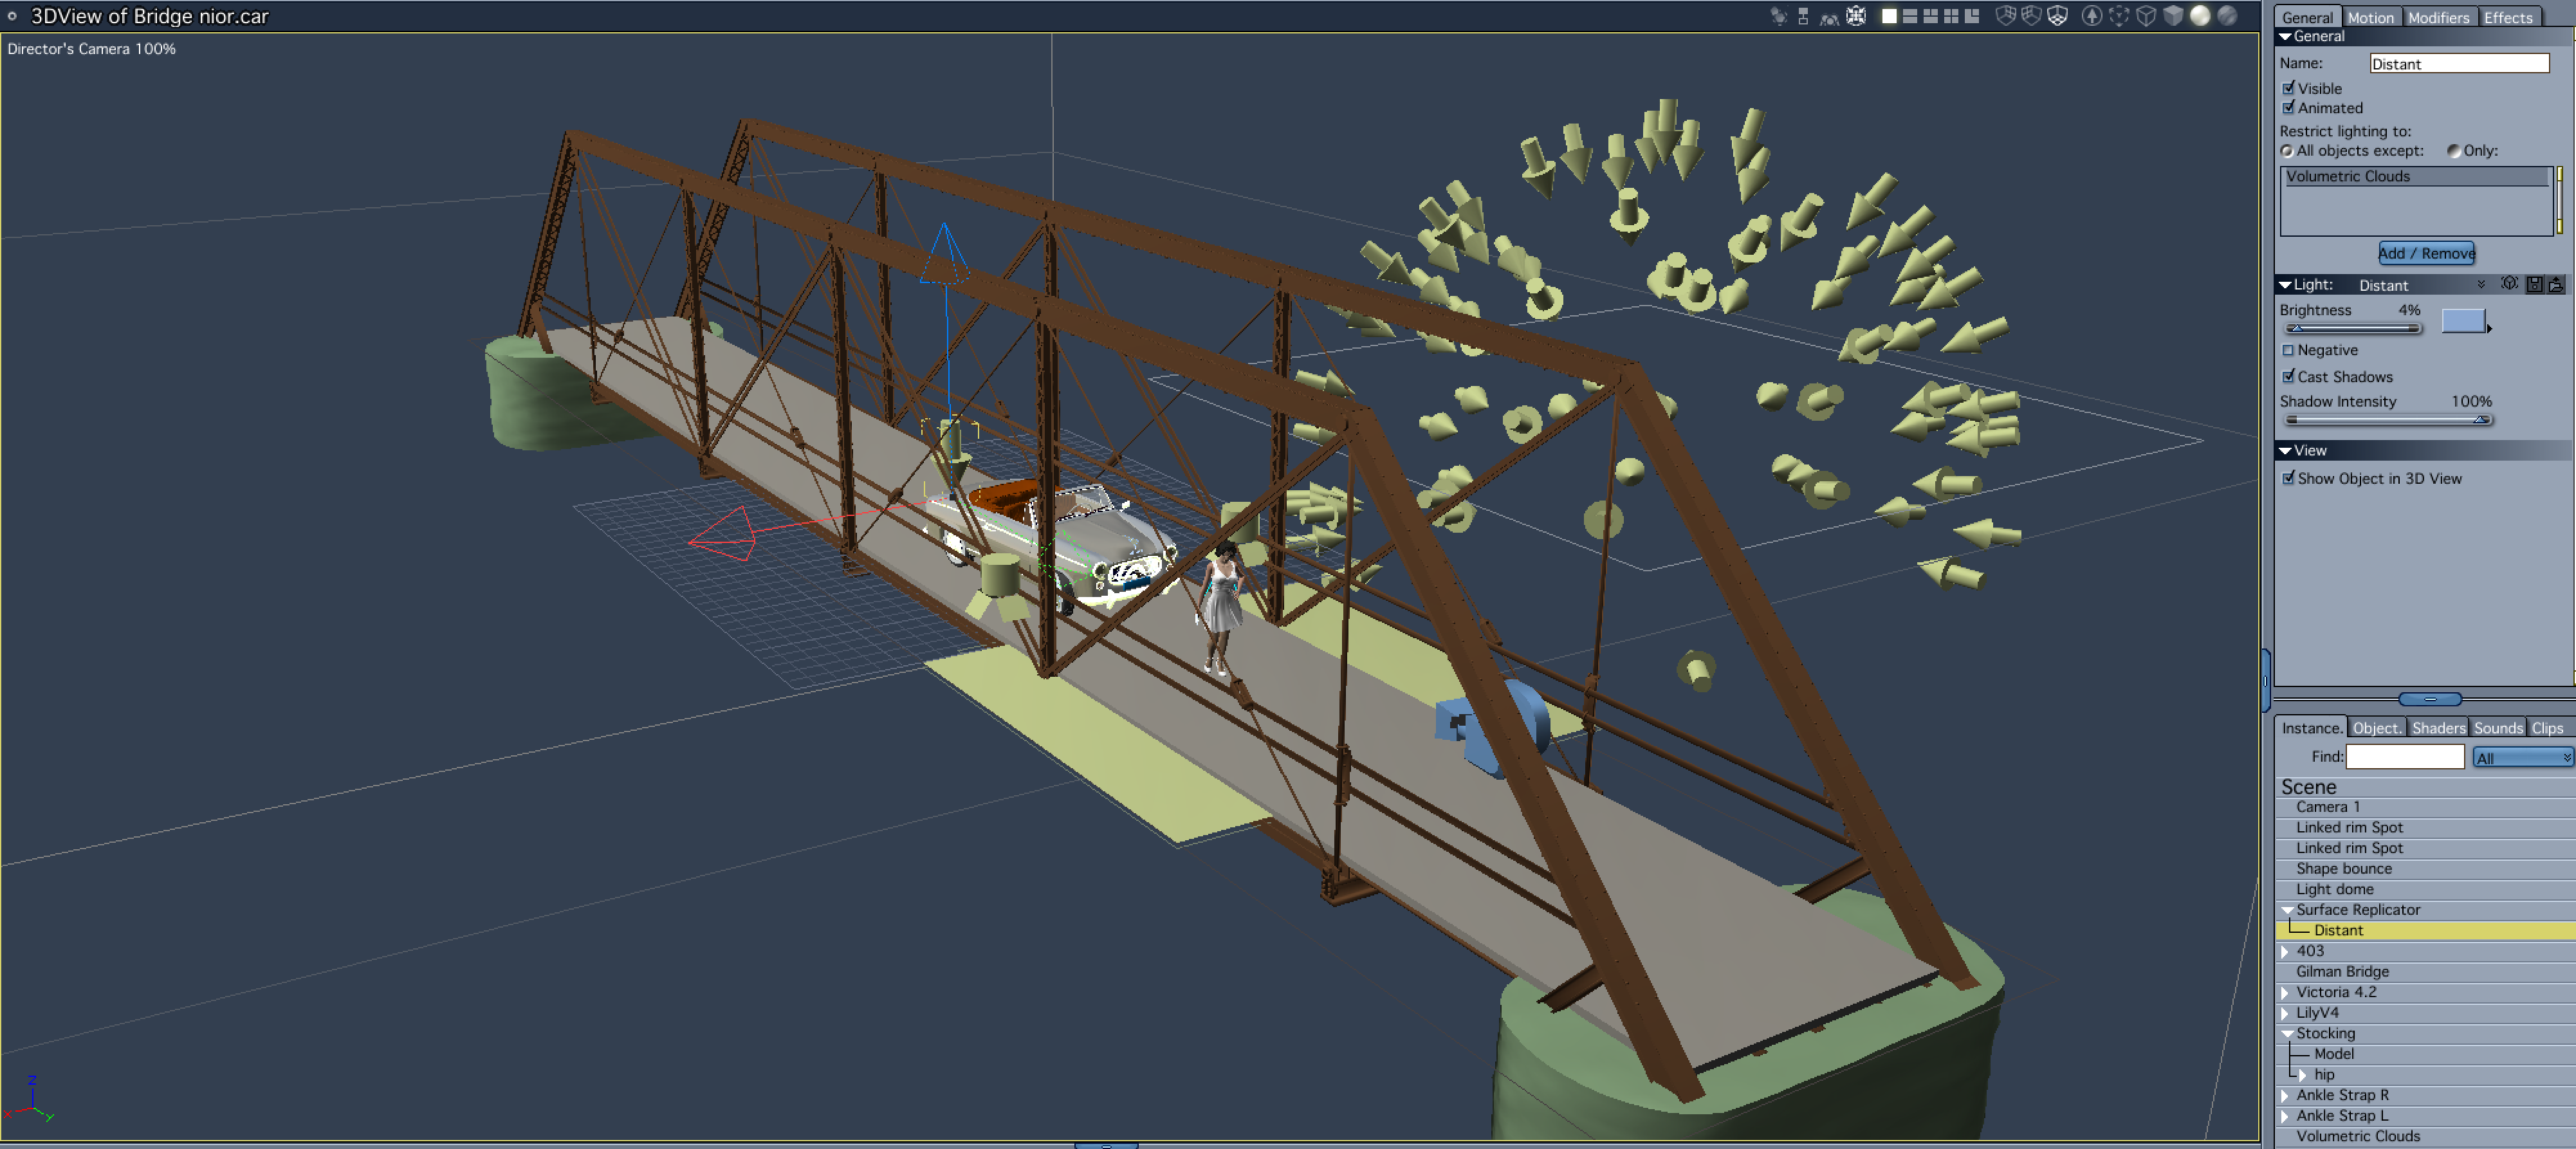Switch to the Modifiers tab
The height and width of the screenshot is (1149, 2576).
coord(2438,17)
